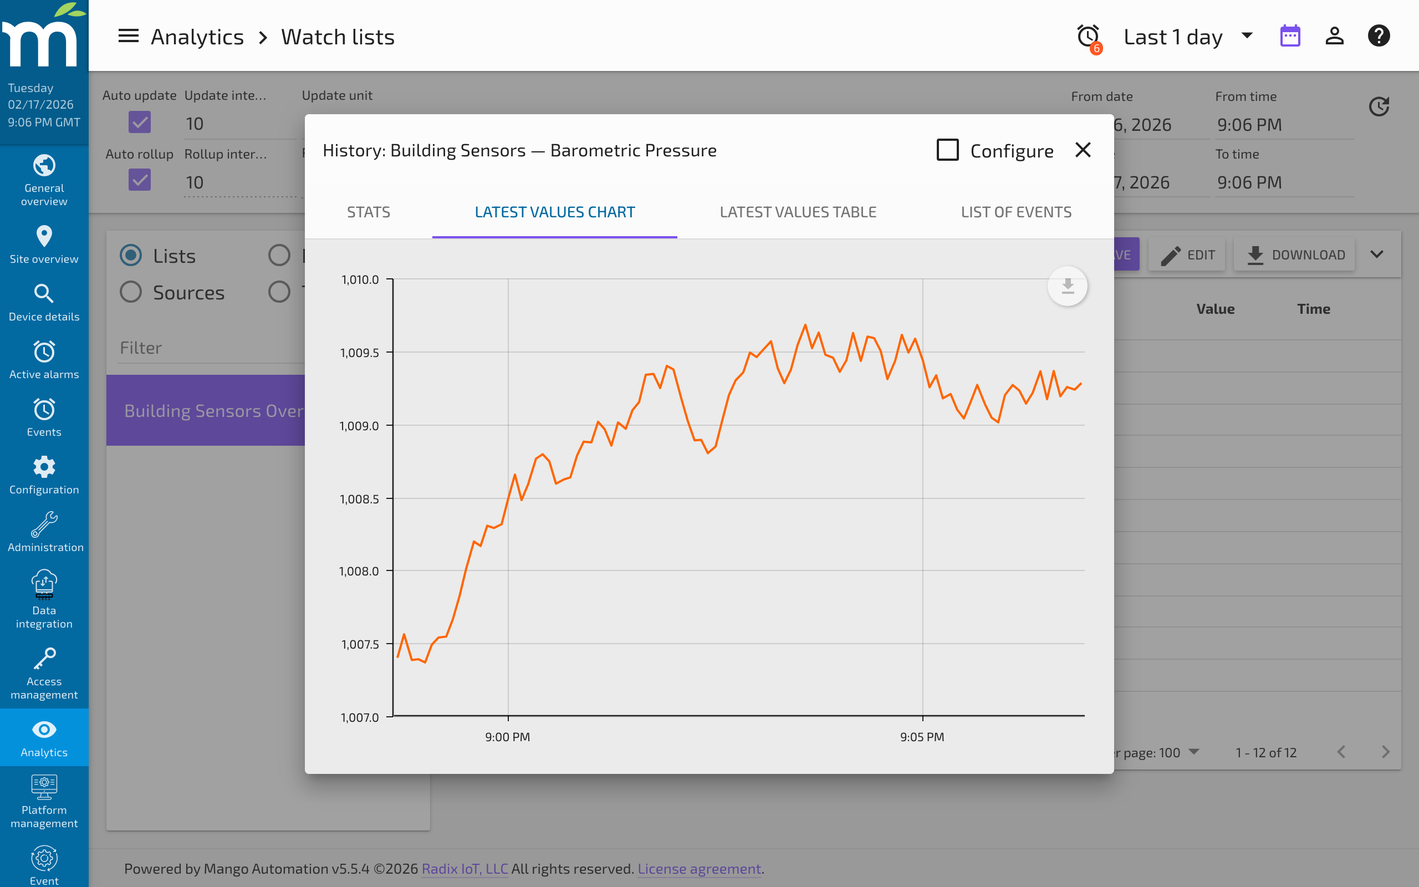Download the chart image via the chart's export icon

(x=1067, y=286)
